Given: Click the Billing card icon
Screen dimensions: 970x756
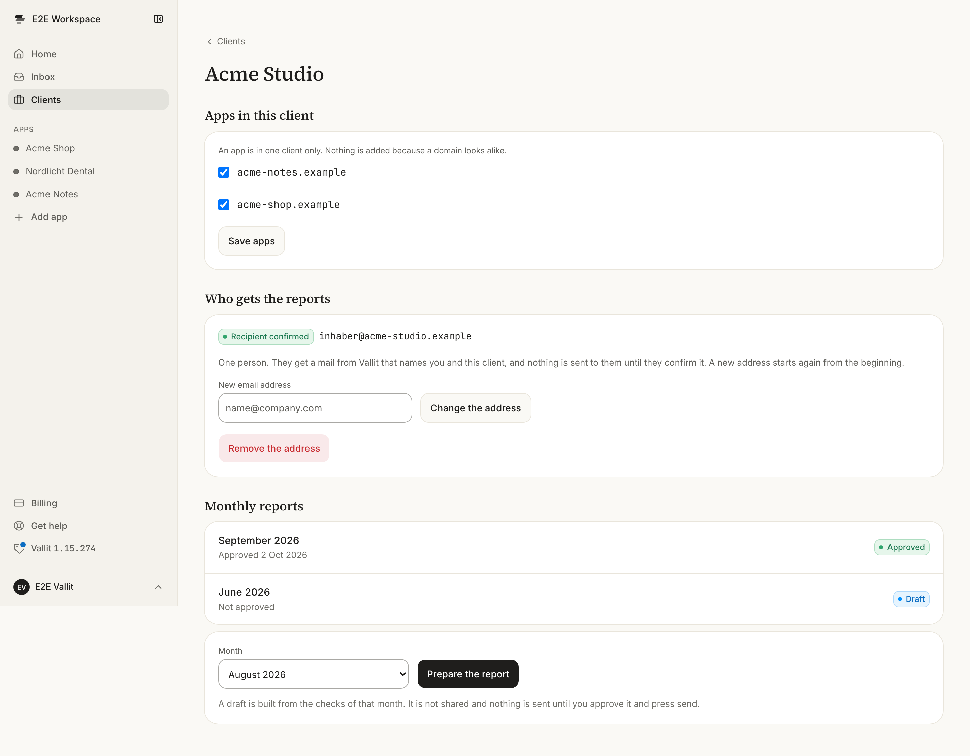Looking at the screenshot, I should [19, 503].
